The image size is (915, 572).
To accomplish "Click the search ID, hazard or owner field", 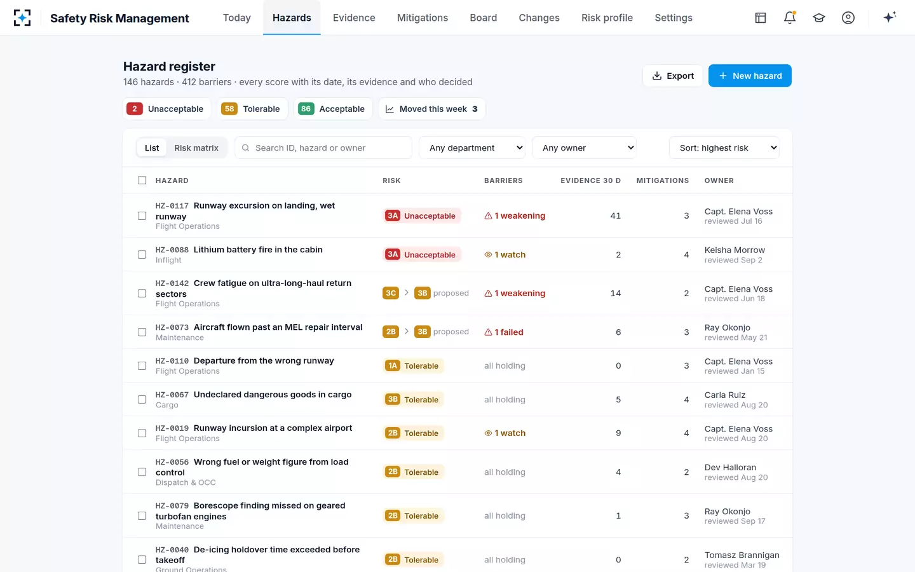I will 323,148.
